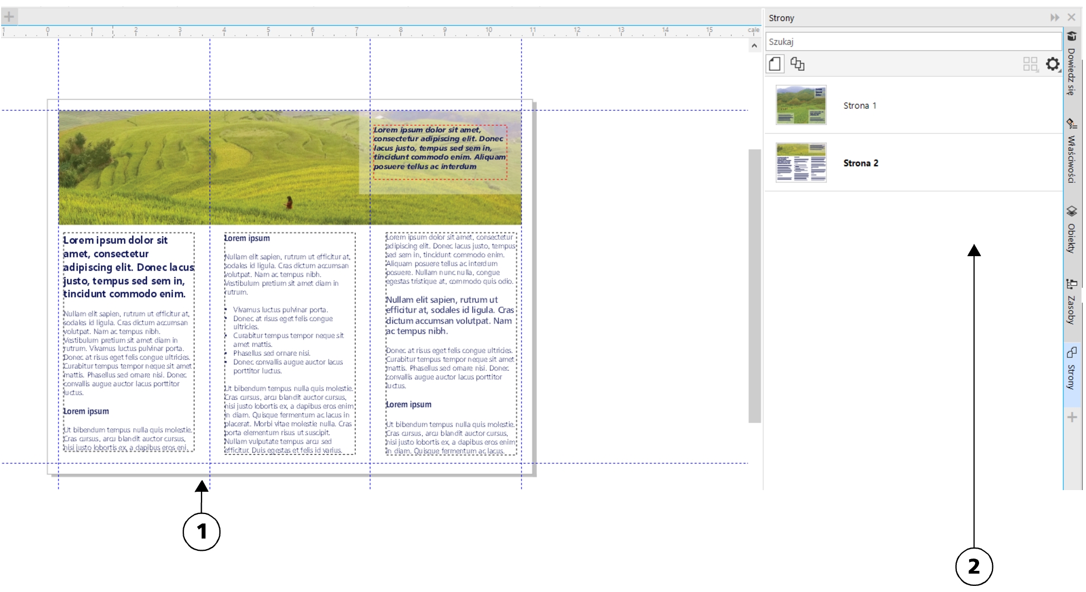This screenshot has height=592, width=1086.
Task: Click the vertical scrollbar thumb beside the document
Action: click(754, 285)
